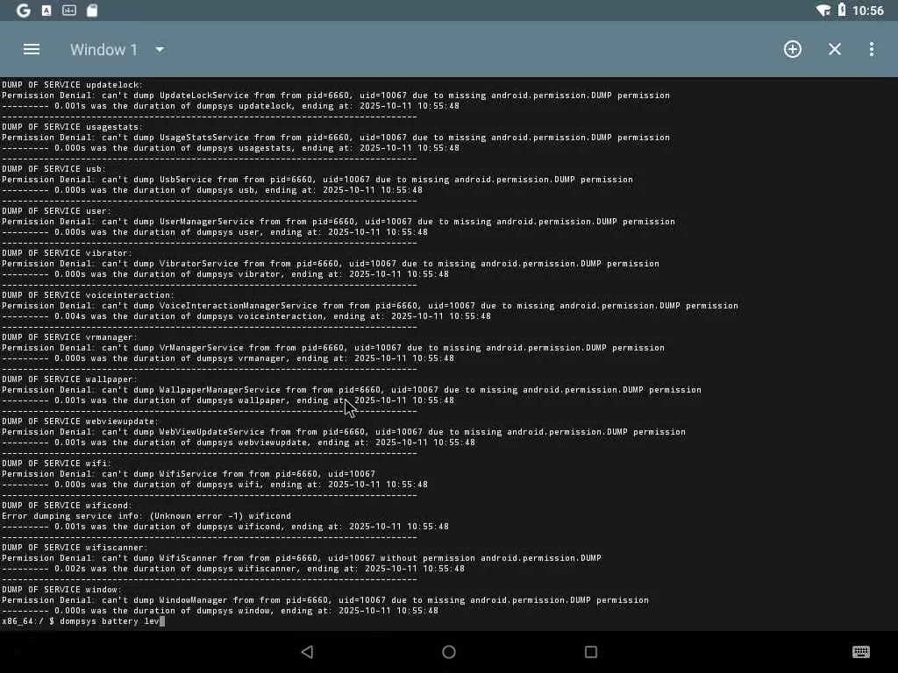The image size is (898, 673).
Task: Tap the Android back button
Action: pos(308,651)
